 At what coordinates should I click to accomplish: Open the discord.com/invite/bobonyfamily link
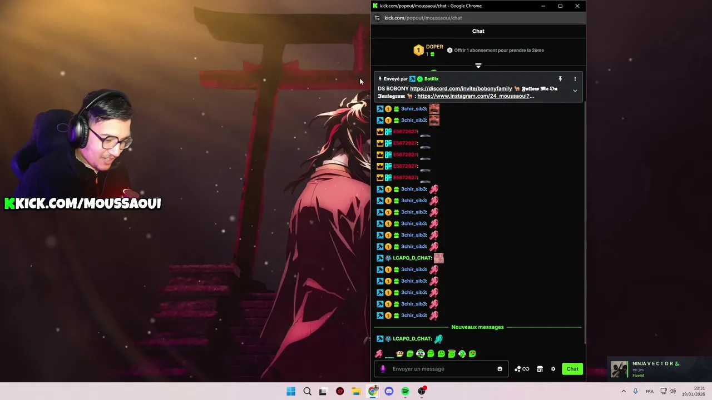click(461, 89)
